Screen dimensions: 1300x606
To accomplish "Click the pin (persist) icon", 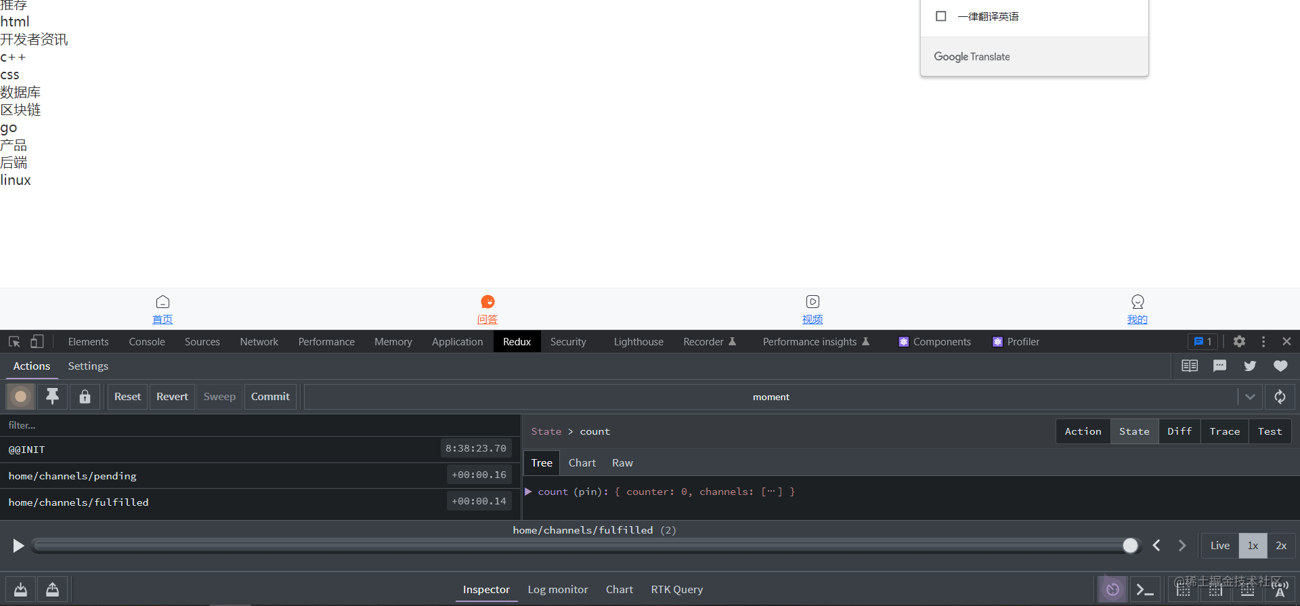I will 52,397.
